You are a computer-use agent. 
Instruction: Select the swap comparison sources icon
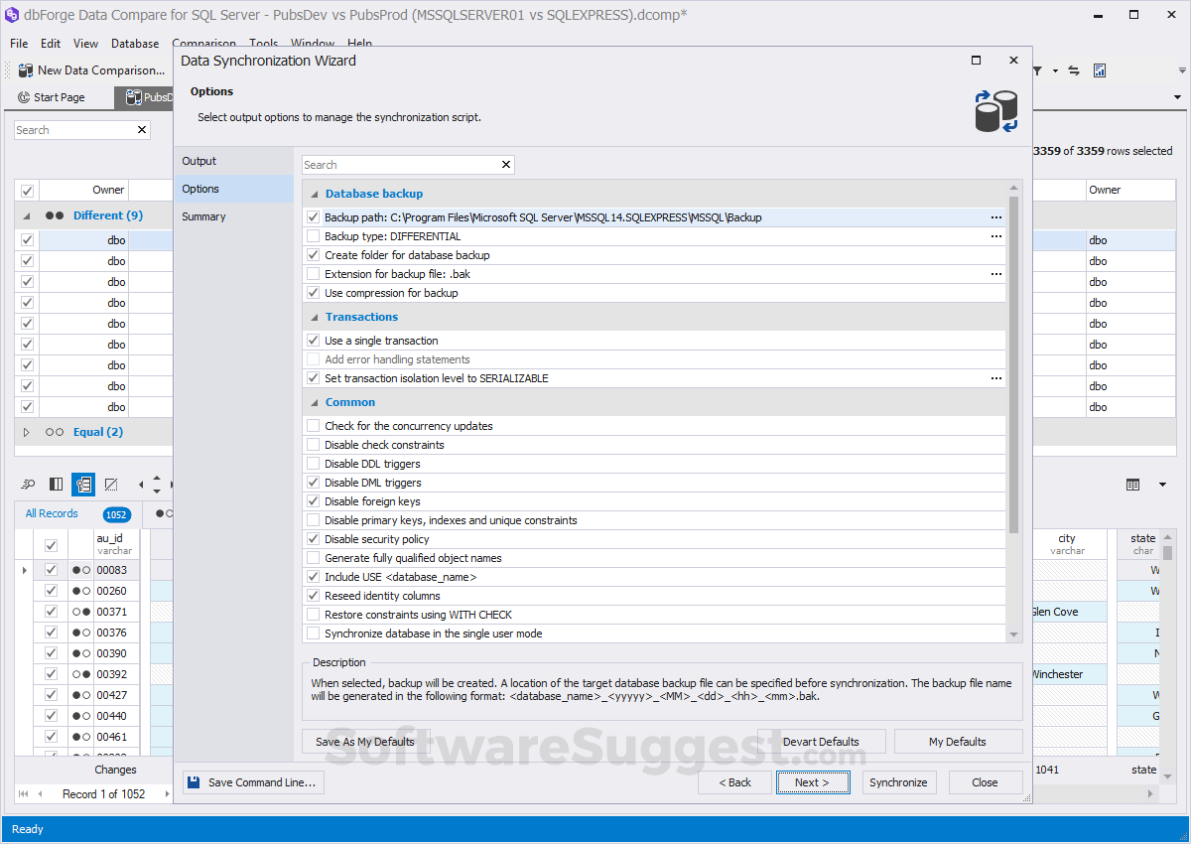click(x=1073, y=70)
